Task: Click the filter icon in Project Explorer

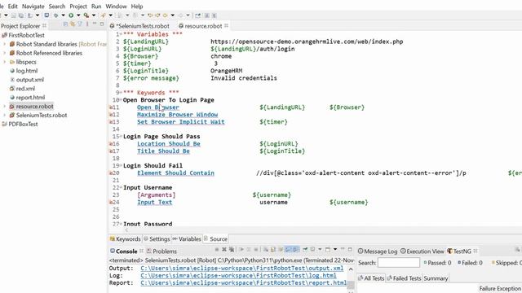Action: [x=80, y=24]
